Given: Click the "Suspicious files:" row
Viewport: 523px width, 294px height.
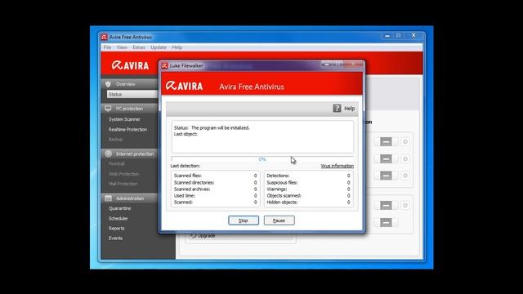Looking at the screenshot, I should (x=308, y=182).
